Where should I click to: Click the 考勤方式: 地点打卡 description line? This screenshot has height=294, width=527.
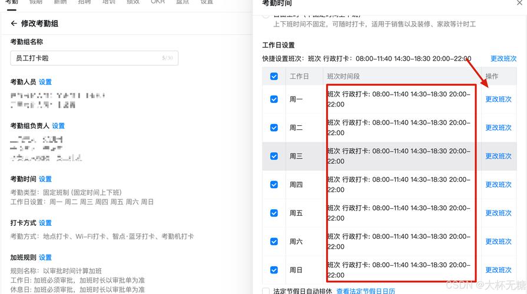[102, 236]
